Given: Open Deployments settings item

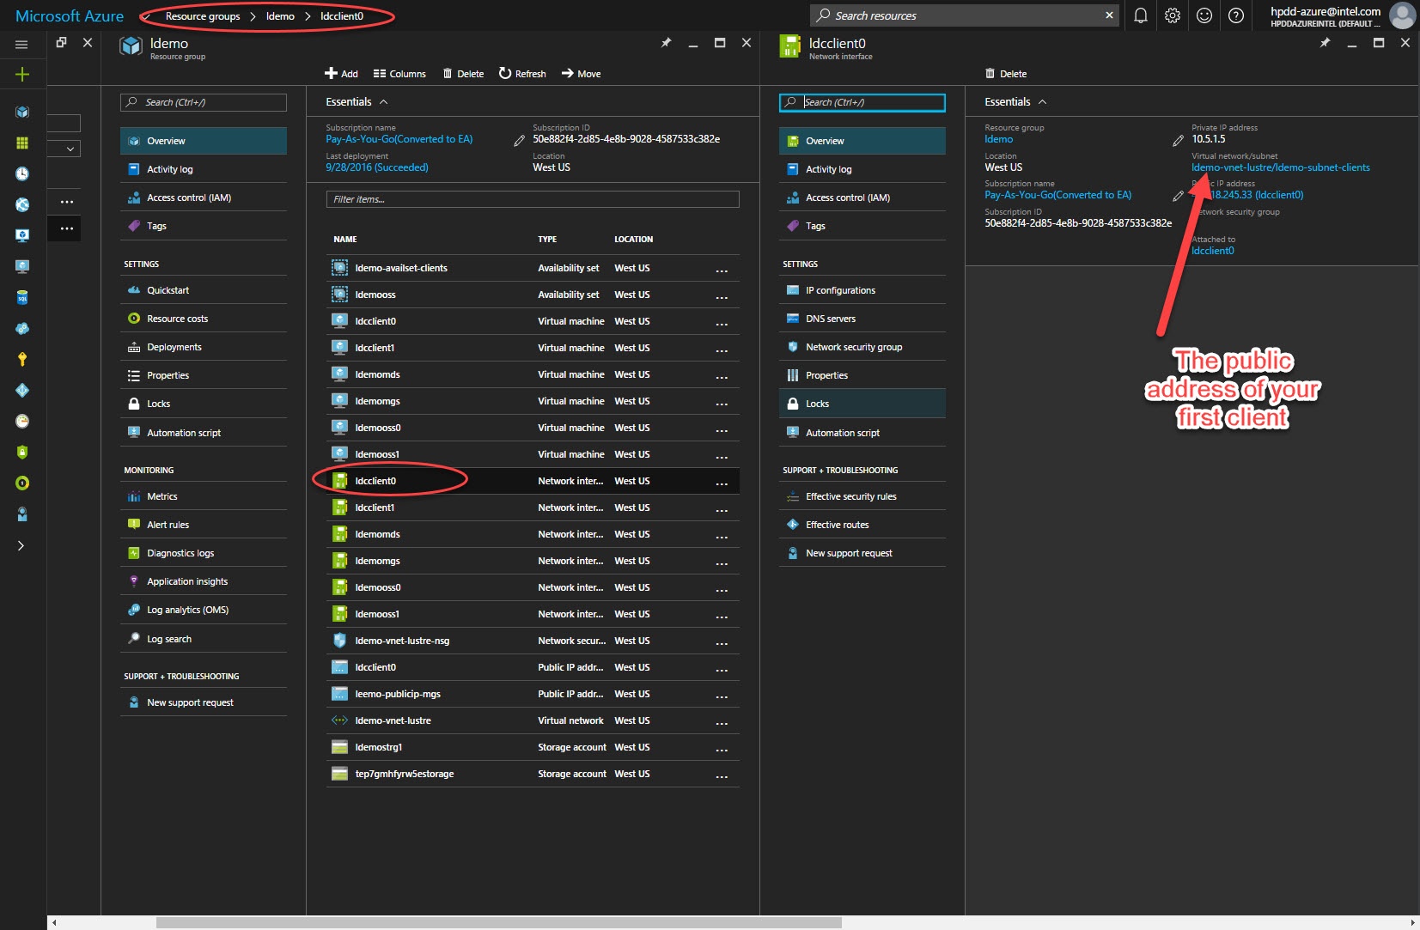Looking at the screenshot, I should click(x=204, y=347).
